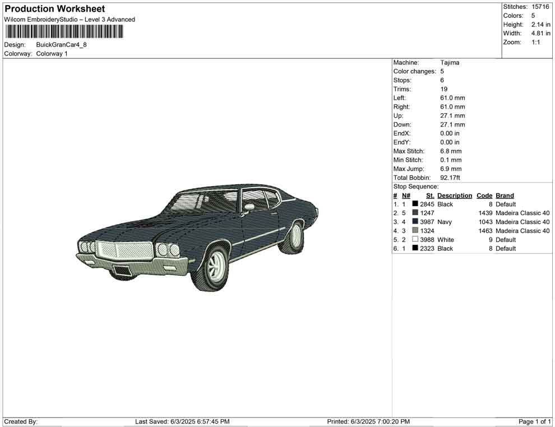555x427 pixels.
Task: Click the Trims value 19
Action: click(x=444, y=89)
